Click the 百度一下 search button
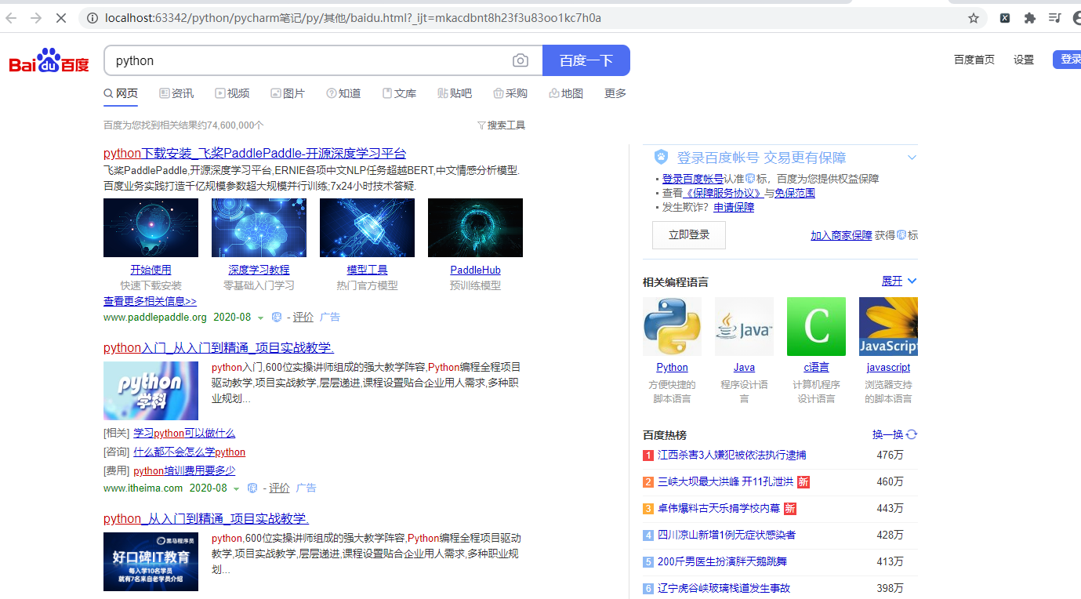1081x599 pixels. pos(586,60)
